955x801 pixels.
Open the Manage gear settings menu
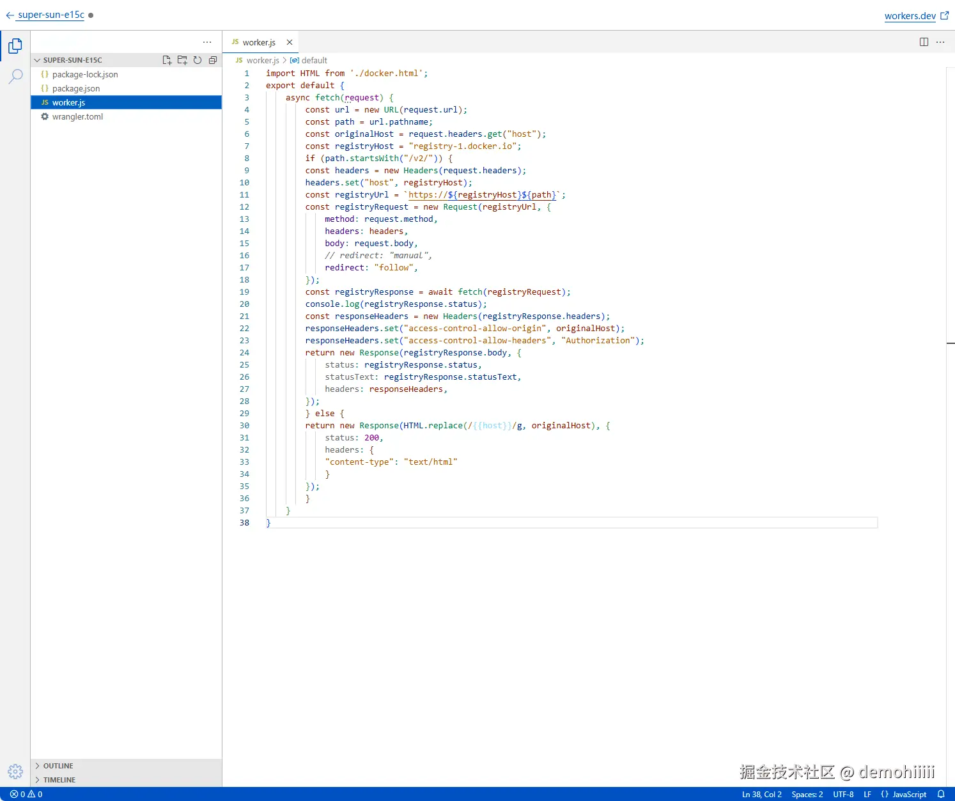pos(15,772)
